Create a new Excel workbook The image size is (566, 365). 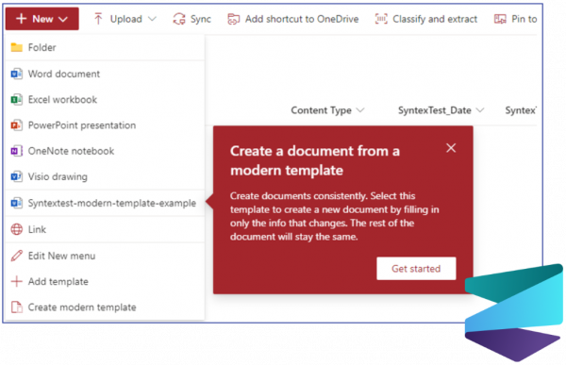pos(105,99)
